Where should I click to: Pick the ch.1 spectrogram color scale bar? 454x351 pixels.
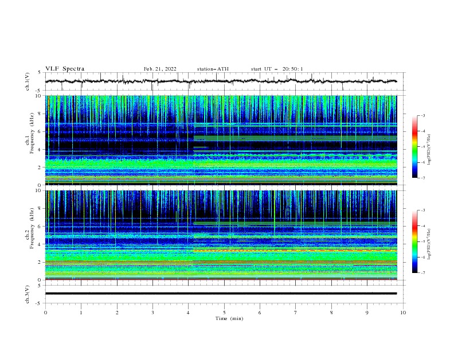click(x=414, y=147)
